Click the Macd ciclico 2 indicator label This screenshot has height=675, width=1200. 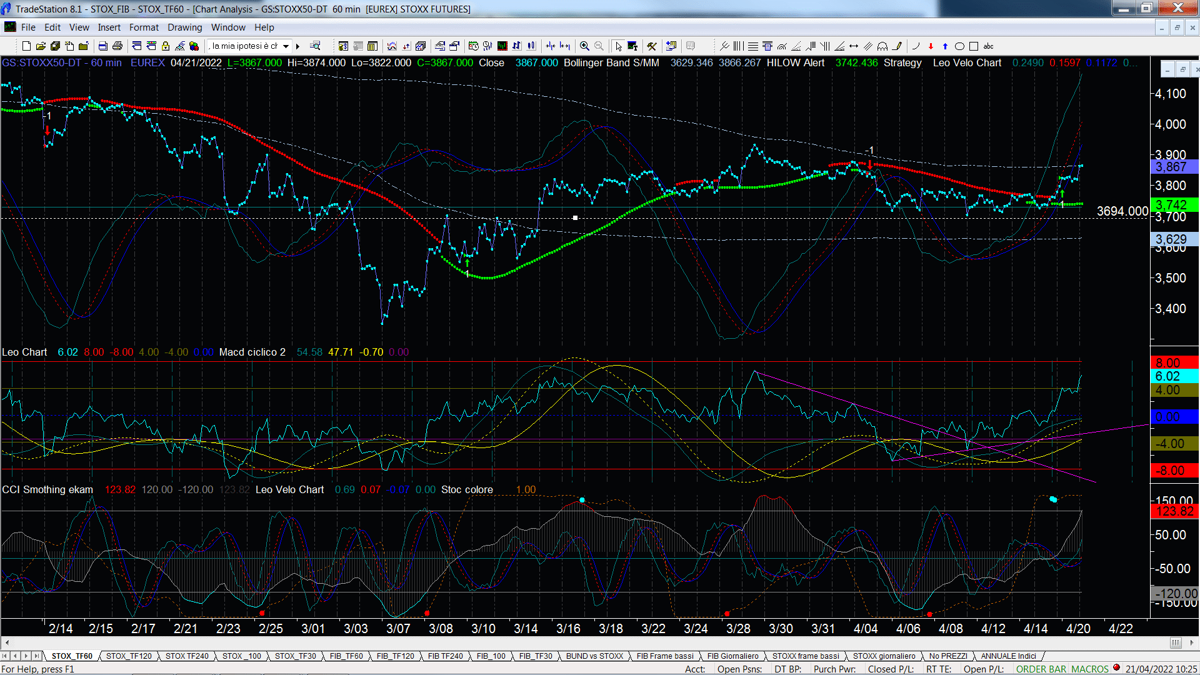(252, 352)
